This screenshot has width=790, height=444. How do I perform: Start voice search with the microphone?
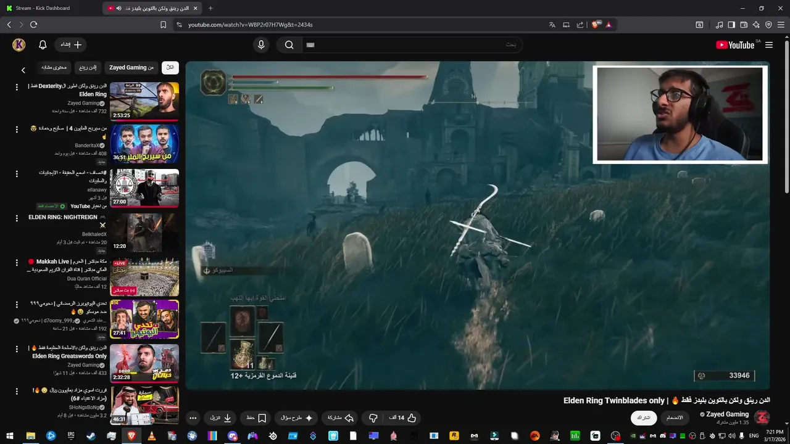(x=261, y=44)
